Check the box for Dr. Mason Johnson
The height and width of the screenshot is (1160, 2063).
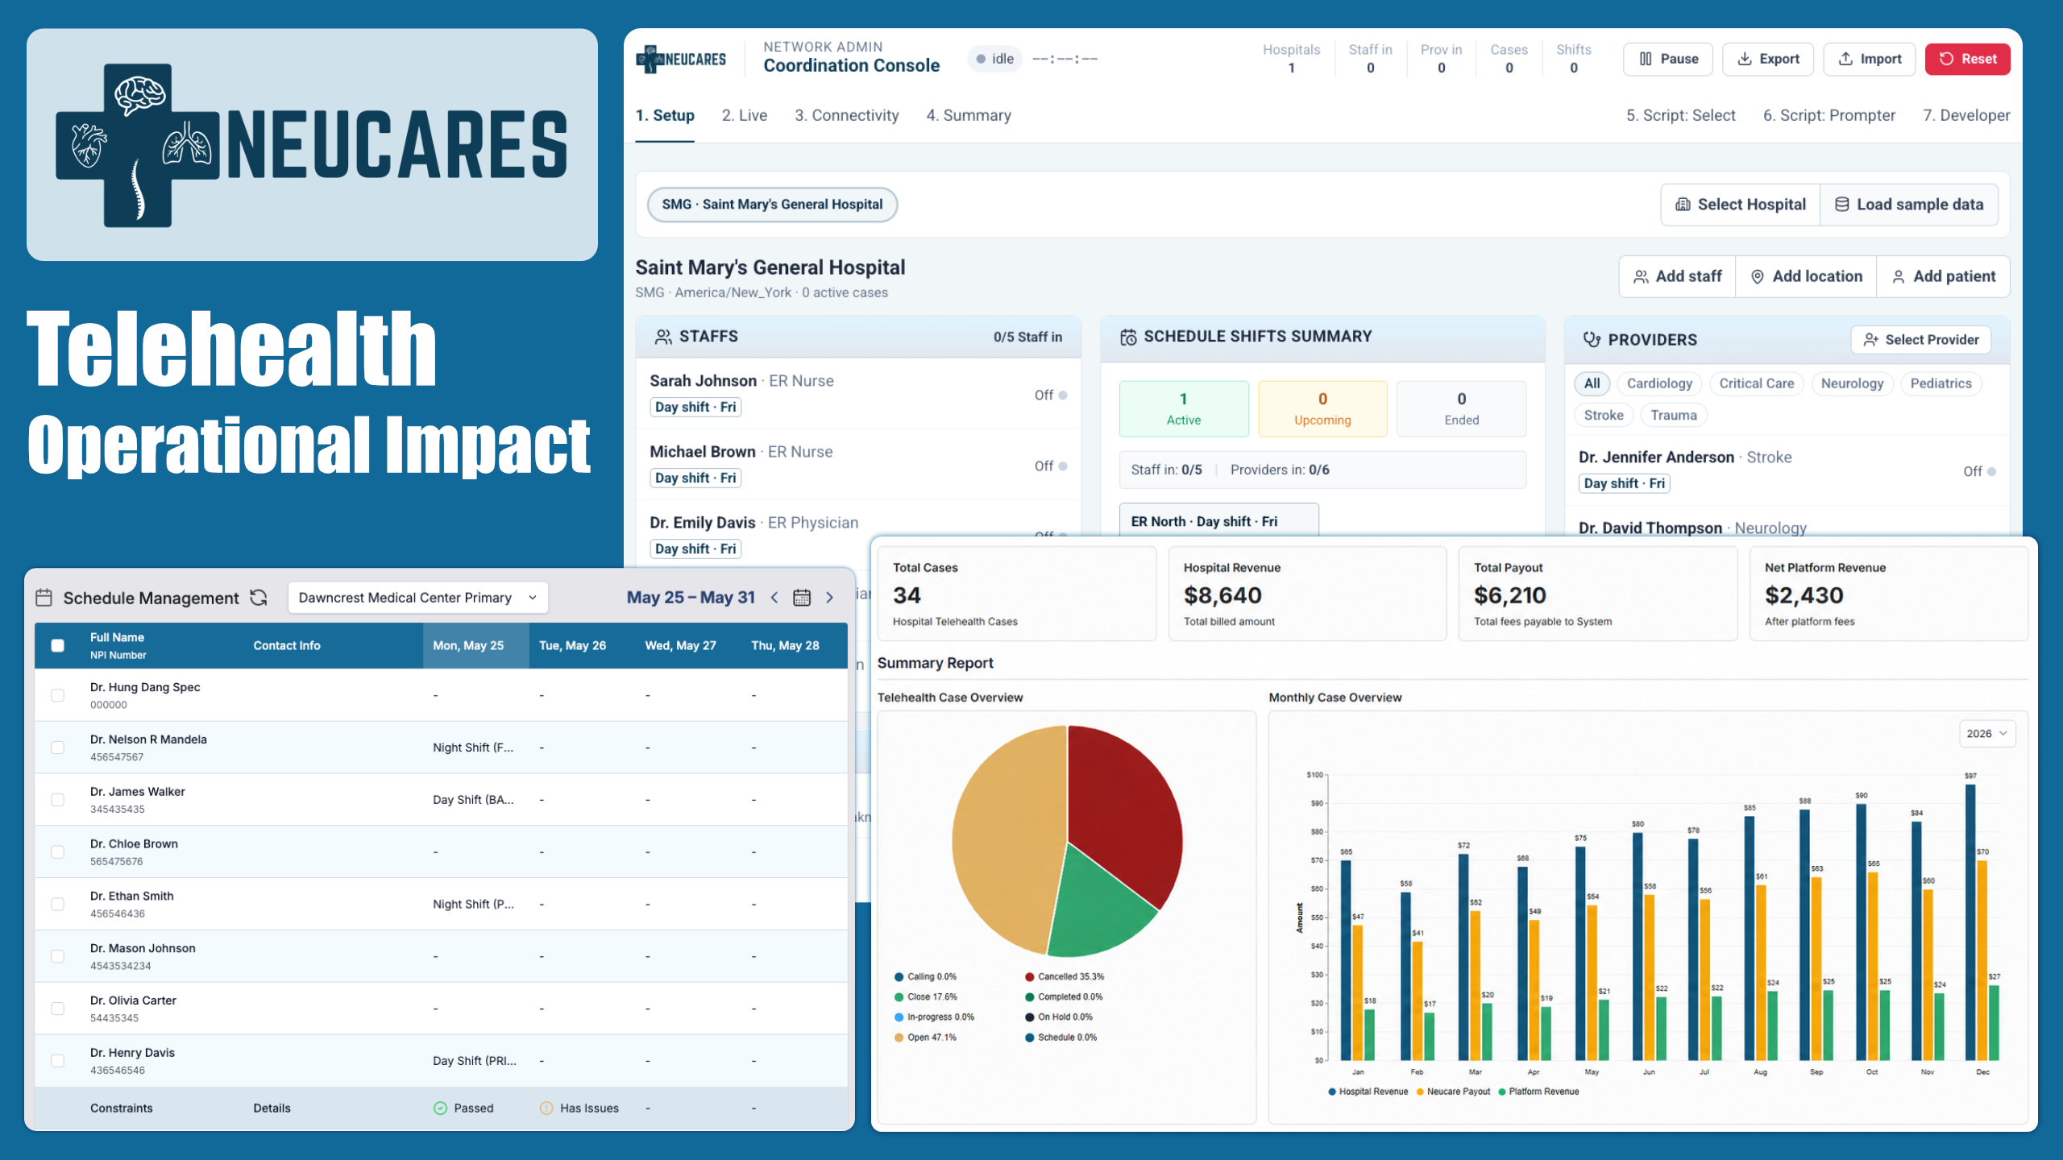[x=57, y=956]
